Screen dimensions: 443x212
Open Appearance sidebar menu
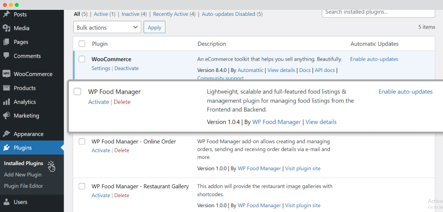29,134
